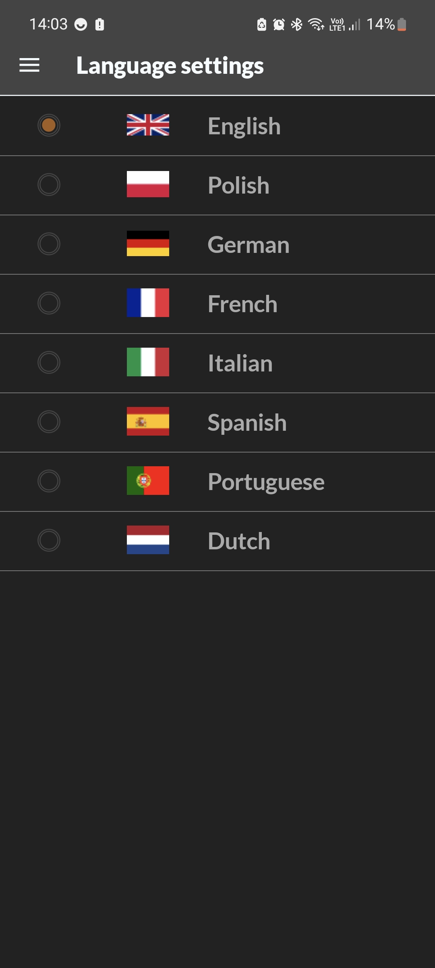Select the Dutch radio button
This screenshot has height=968, width=435.
point(49,540)
